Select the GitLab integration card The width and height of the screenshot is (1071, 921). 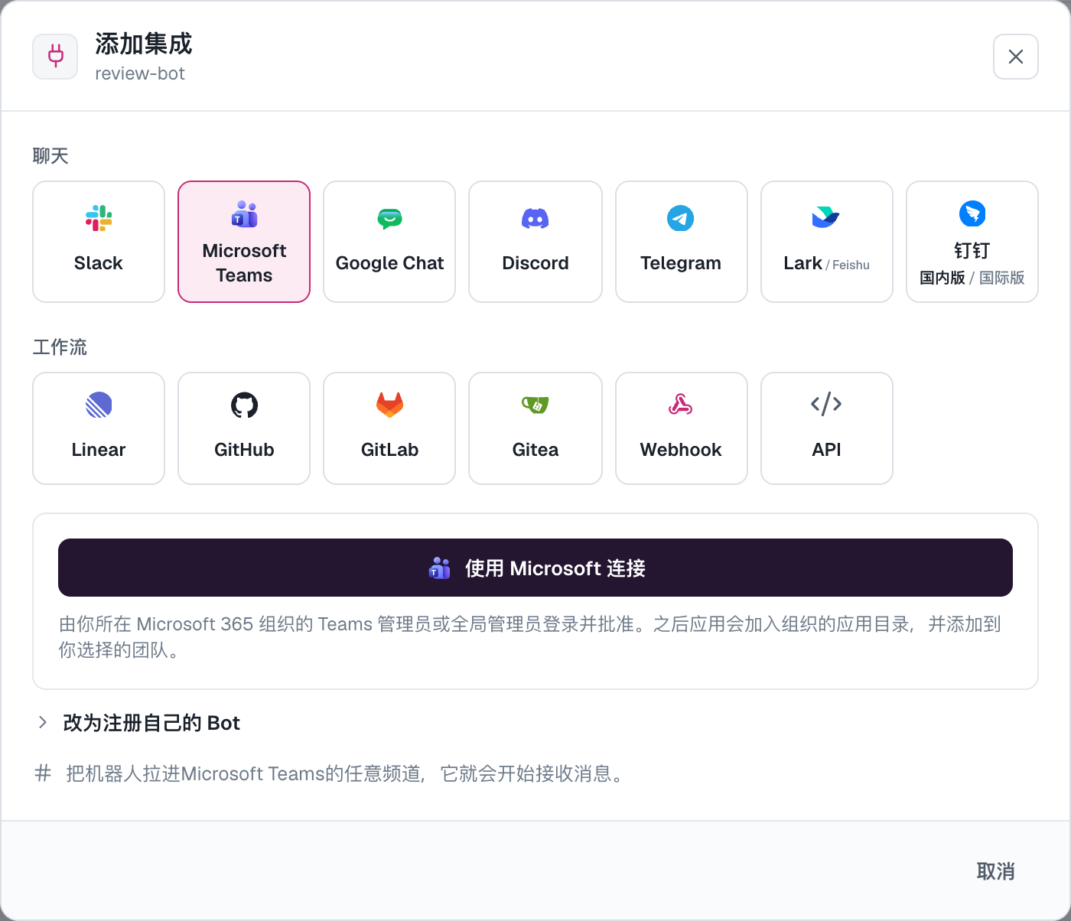point(389,428)
